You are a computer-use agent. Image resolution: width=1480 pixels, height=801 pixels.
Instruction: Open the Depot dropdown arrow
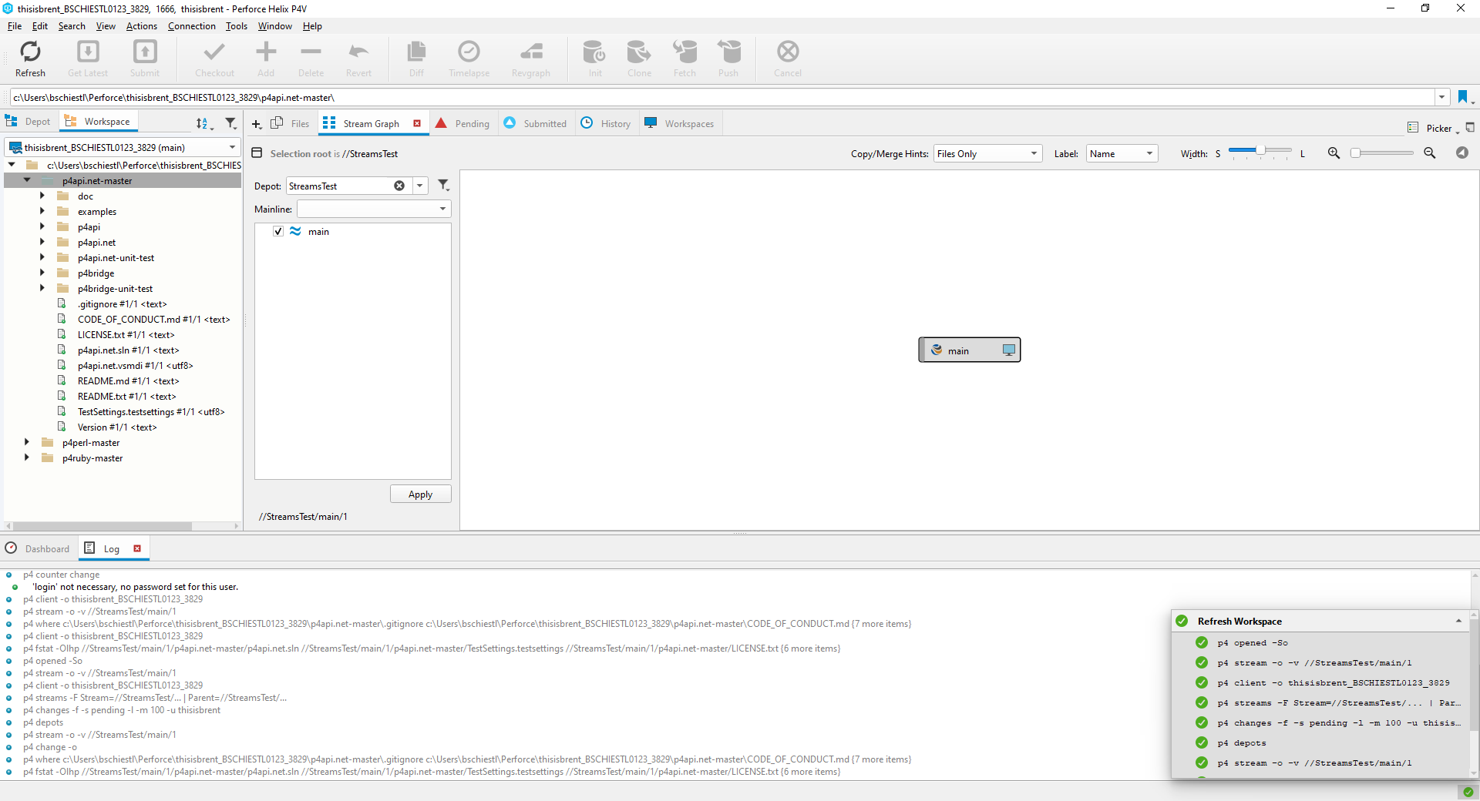[420, 186]
